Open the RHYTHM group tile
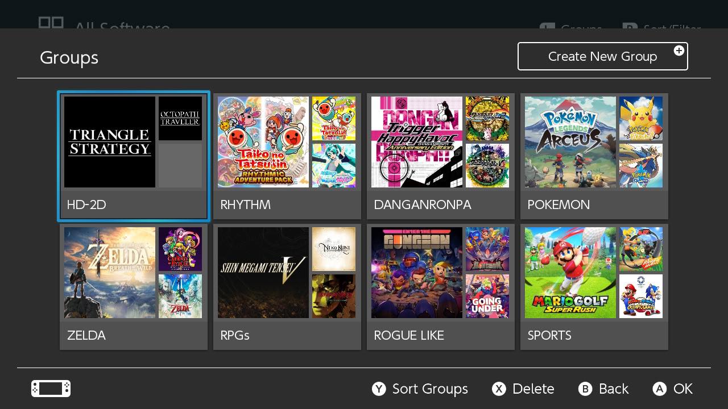 click(287, 204)
